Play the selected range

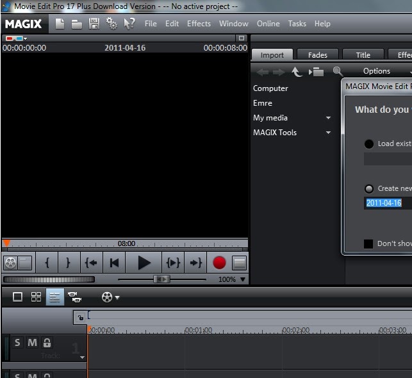[173, 263]
